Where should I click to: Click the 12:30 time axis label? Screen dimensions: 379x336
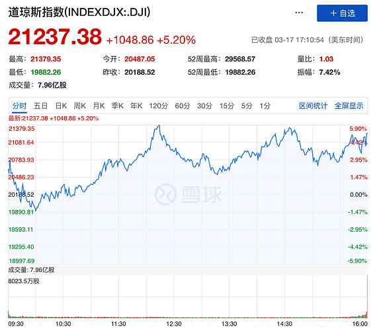pos(174,323)
